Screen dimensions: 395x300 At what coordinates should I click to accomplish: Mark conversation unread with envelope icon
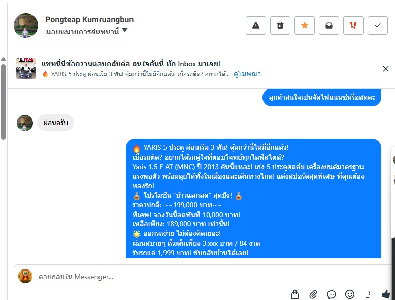tap(329, 25)
